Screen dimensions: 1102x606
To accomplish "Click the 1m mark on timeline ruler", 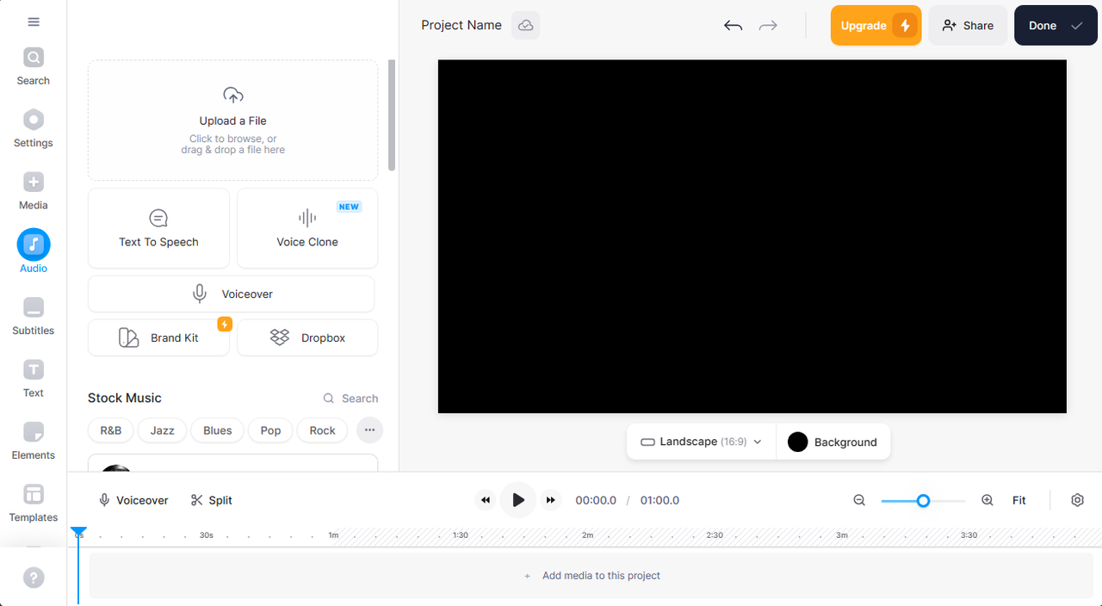I will (333, 535).
